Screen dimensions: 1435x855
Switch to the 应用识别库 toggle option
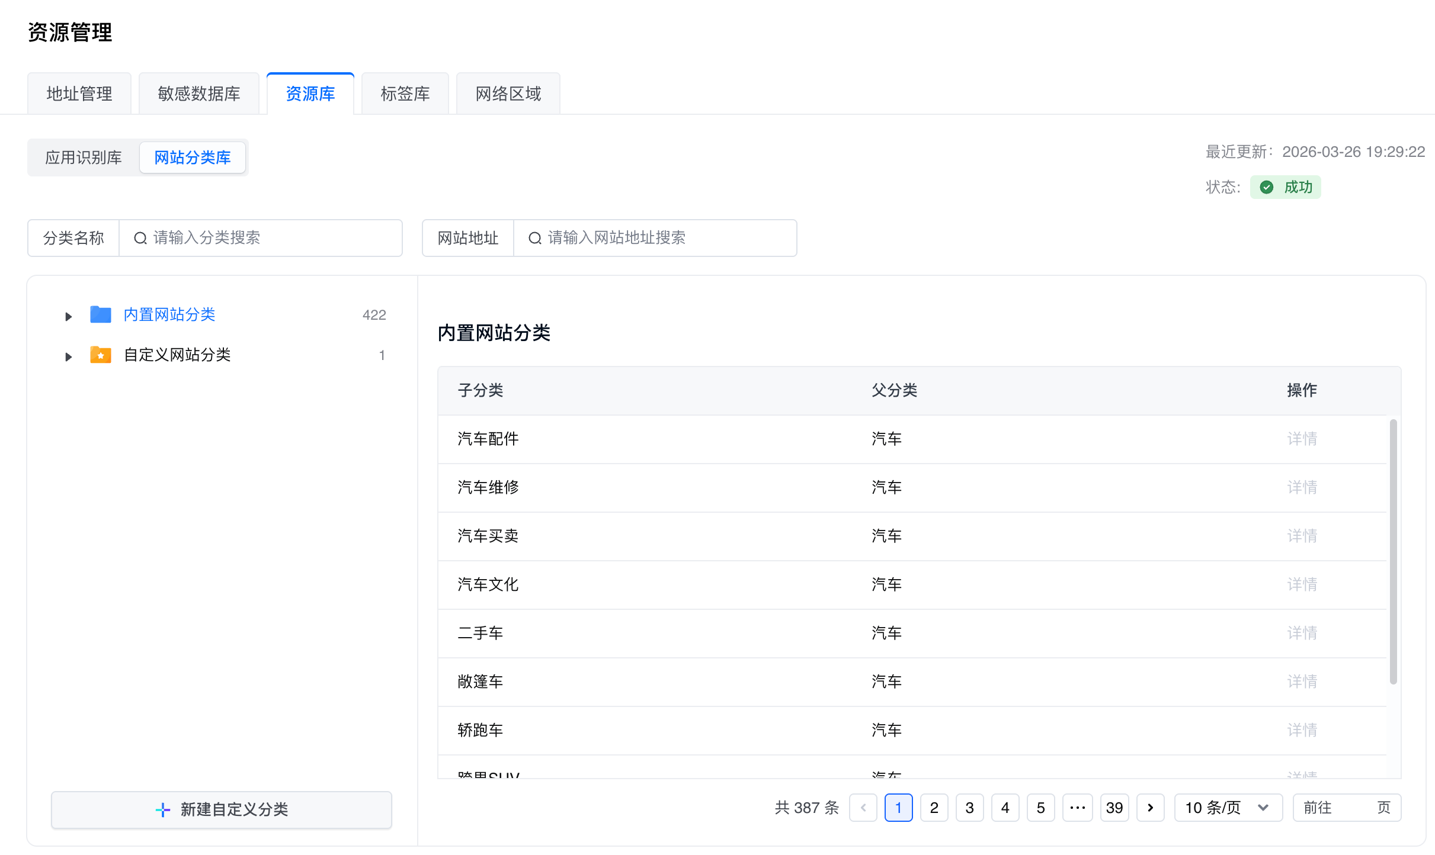point(84,157)
